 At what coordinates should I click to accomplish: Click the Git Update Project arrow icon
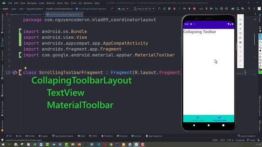pos(206,9)
